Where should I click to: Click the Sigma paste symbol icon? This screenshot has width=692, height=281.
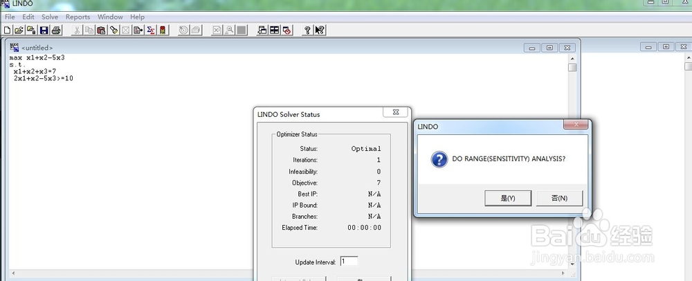(150, 30)
